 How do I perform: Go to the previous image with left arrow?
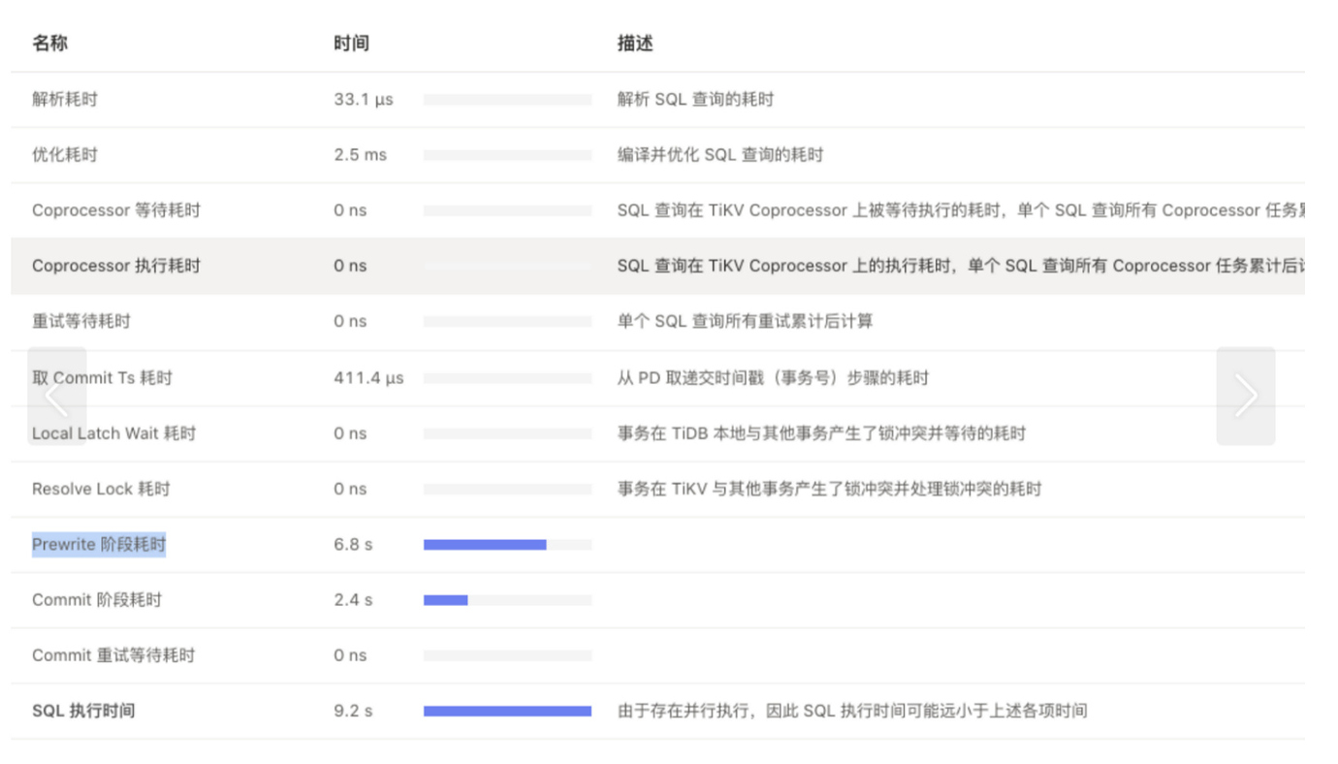(x=57, y=396)
